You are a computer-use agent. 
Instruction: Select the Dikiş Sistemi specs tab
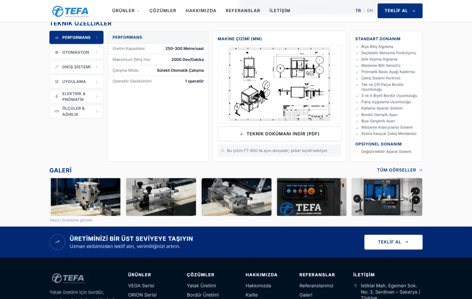coord(76,67)
